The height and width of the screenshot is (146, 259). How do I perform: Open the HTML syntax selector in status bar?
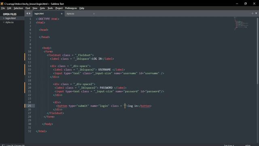(x=248, y=145)
